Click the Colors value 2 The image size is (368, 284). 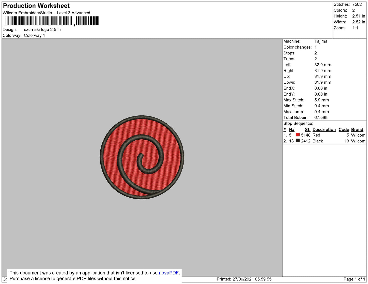pos(353,10)
